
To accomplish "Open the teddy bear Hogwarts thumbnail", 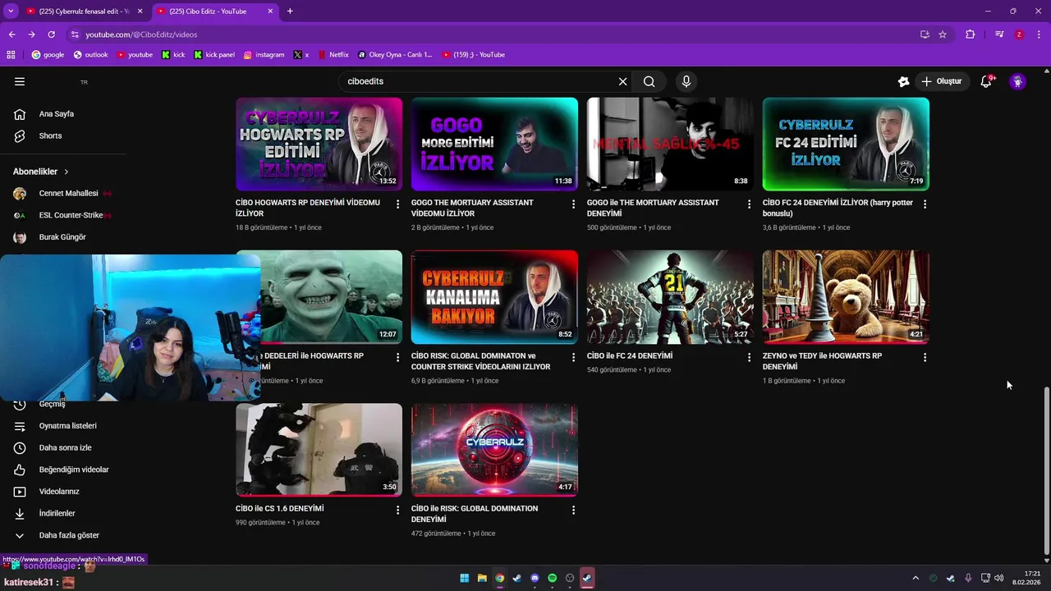I will tap(846, 297).
